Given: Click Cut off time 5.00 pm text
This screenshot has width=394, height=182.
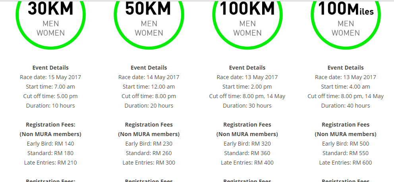Looking at the screenshot, I should (50, 96).
